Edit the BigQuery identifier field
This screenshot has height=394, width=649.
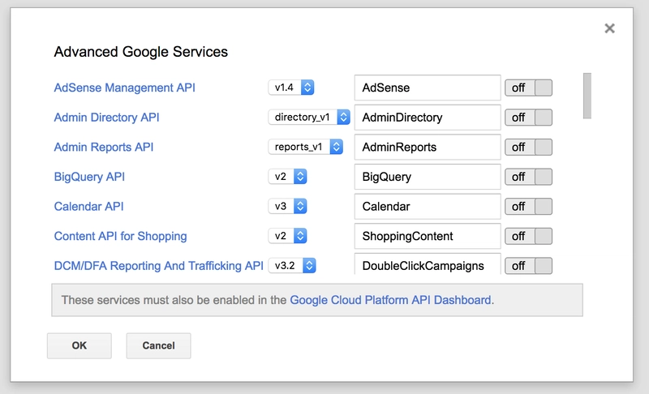point(428,177)
